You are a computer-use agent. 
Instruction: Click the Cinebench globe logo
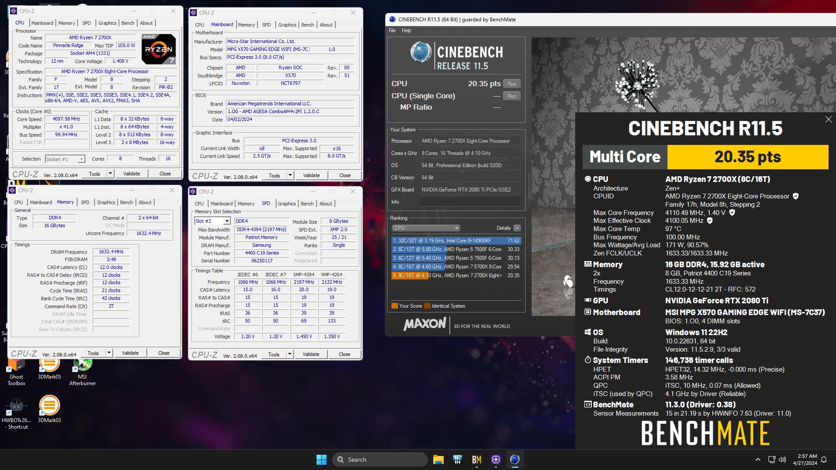[x=420, y=53]
